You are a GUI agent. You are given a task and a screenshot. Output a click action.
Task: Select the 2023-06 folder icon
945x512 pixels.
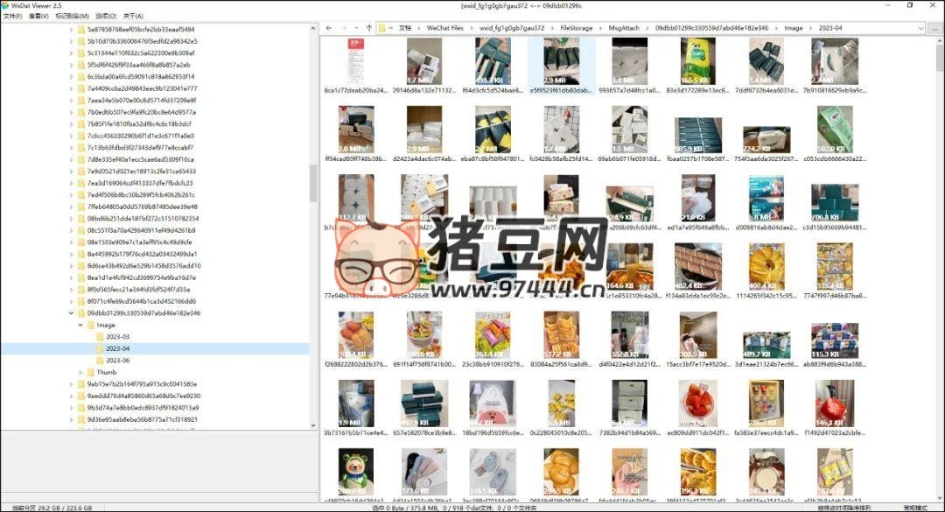click(100, 361)
